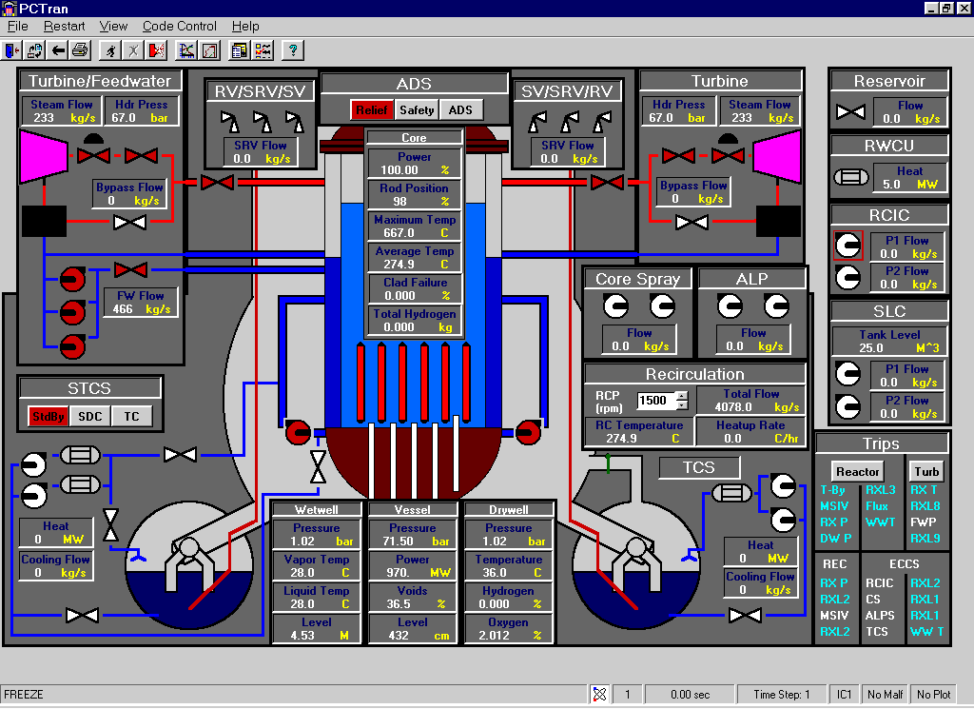Image resolution: width=974 pixels, height=709 pixels.
Task: Click the exit door toolbar icon
Action: coord(12,50)
